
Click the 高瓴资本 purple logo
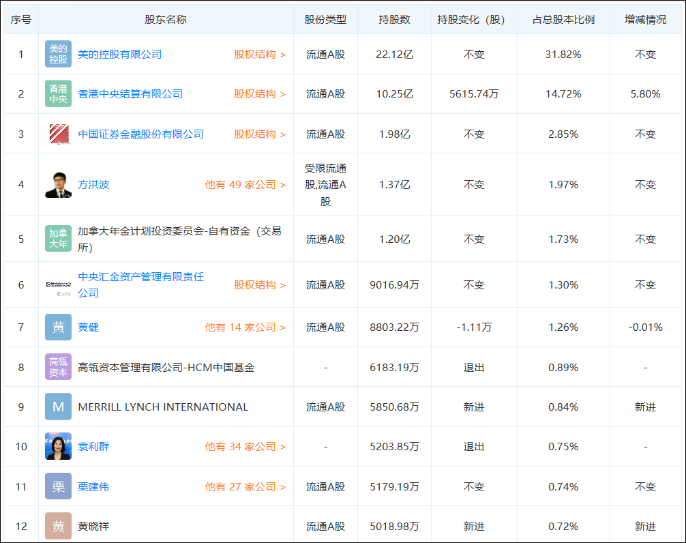pyautogui.click(x=58, y=367)
